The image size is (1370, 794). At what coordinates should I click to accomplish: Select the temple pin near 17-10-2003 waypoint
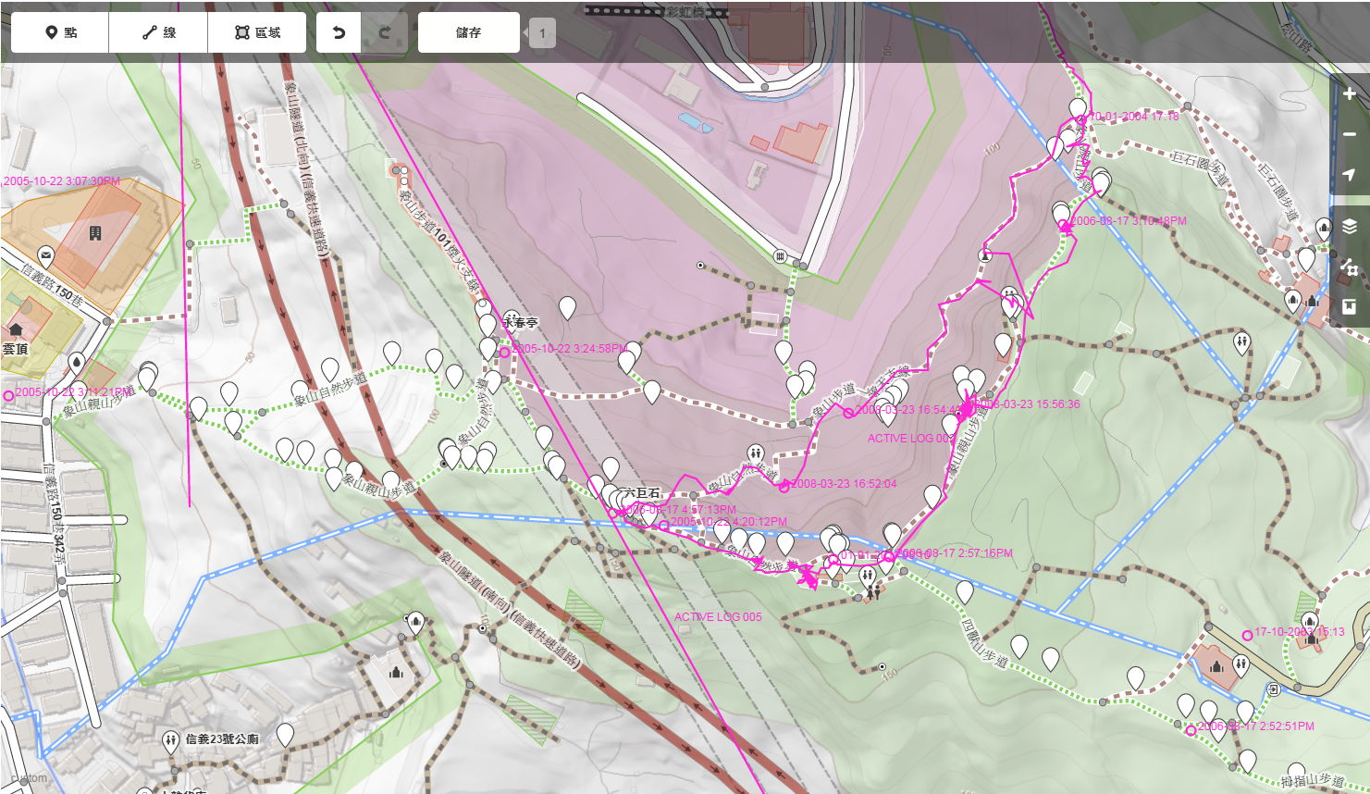click(x=1309, y=623)
